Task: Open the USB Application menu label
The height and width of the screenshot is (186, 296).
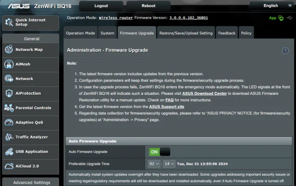Action: (x=32, y=151)
